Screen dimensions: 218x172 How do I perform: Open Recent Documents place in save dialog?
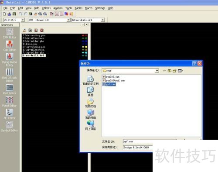pos(90,80)
